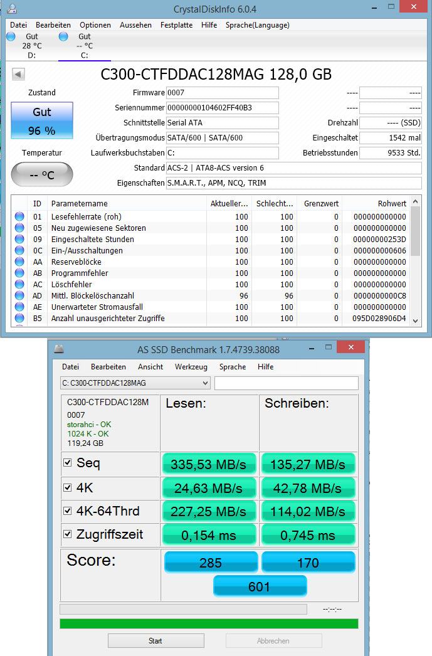Click the Grenzwert column header

pos(320,203)
